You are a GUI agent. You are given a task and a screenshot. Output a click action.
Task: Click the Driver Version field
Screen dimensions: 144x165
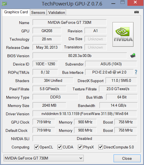pyautogui.click(x=85, y=114)
